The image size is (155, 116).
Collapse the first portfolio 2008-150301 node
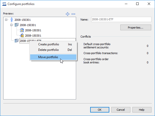(11, 25)
